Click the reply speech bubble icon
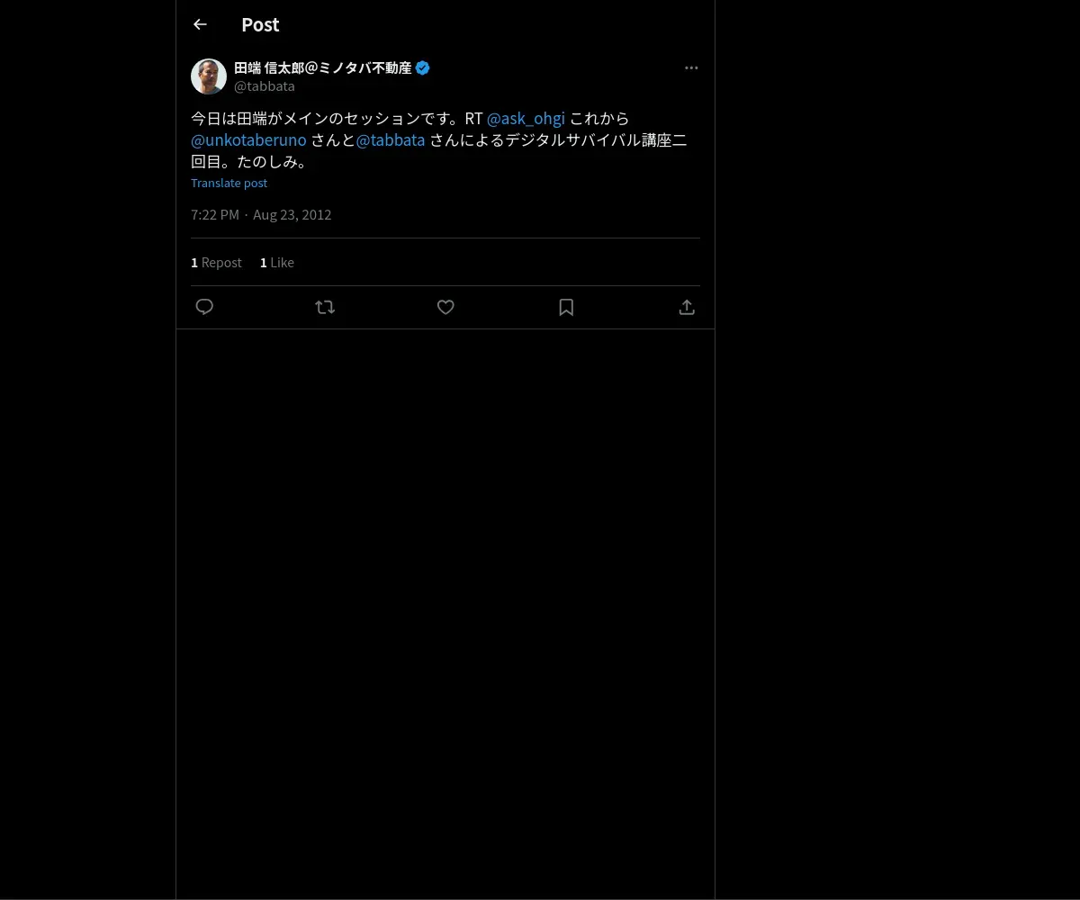The width and height of the screenshot is (1080, 900). (x=204, y=307)
